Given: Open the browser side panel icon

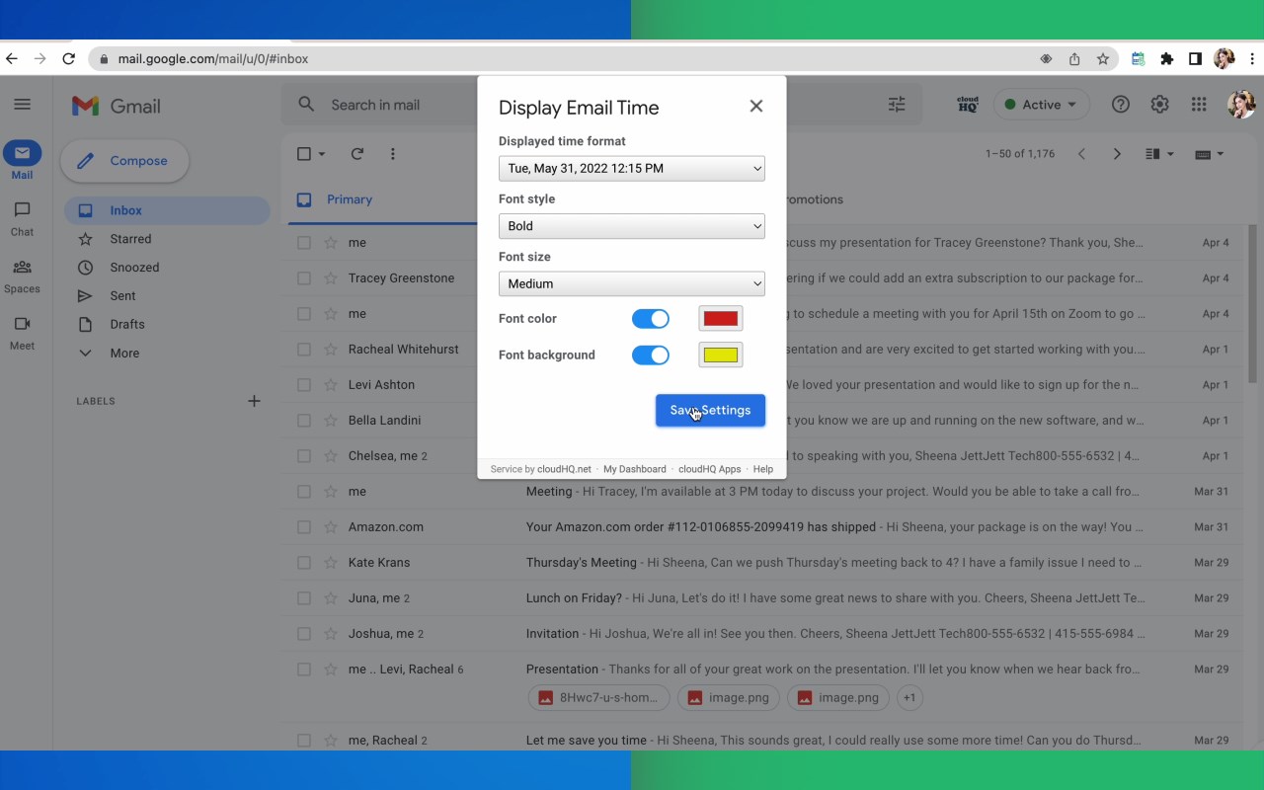Looking at the screenshot, I should coord(1195,59).
